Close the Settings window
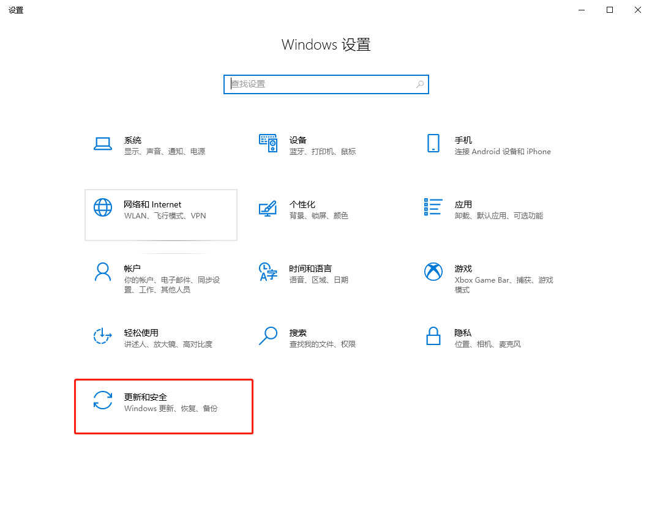Image resolution: width=652 pixels, height=509 pixels. click(x=637, y=10)
